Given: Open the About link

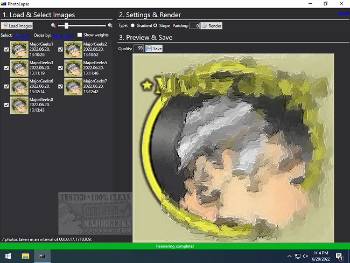Looking at the screenshot, I should click(x=344, y=13).
